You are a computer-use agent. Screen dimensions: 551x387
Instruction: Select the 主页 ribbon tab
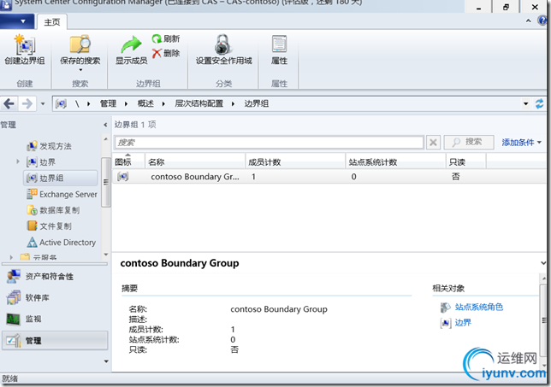point(52,22)
